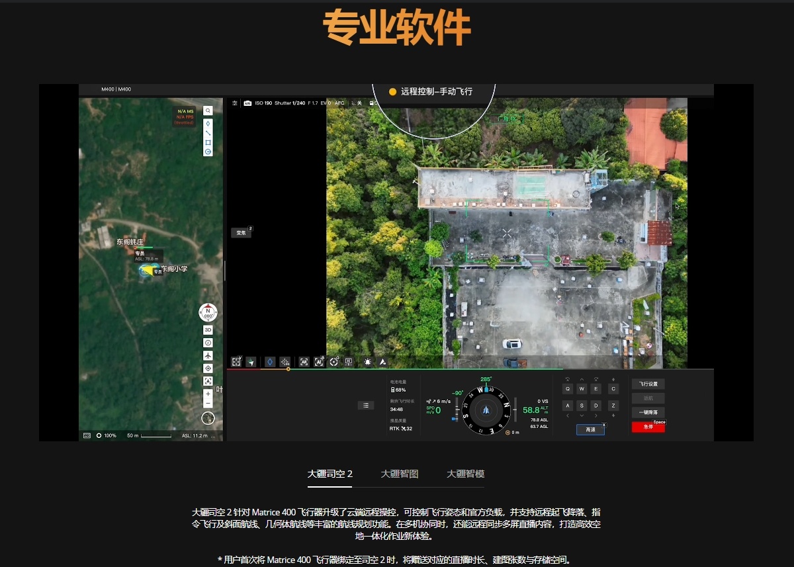Image resolution: width=794 pixels, height=567 pixels.
Task: Toggle 3D map view
Action: point(208,329)
